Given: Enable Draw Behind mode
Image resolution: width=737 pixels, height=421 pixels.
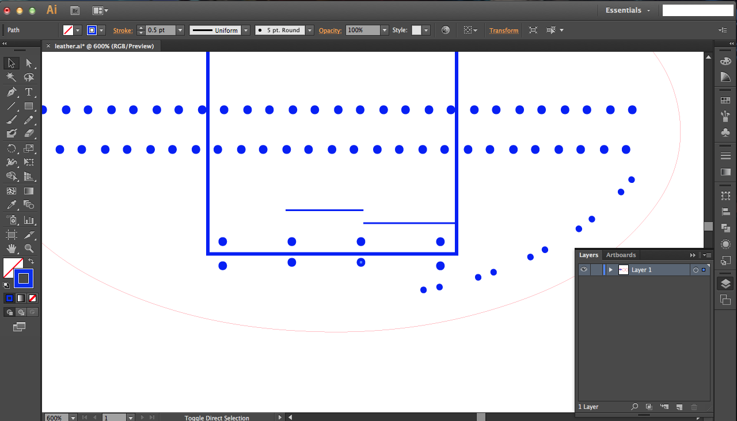Looking at the screenshot, I should [x=21, y=312].
